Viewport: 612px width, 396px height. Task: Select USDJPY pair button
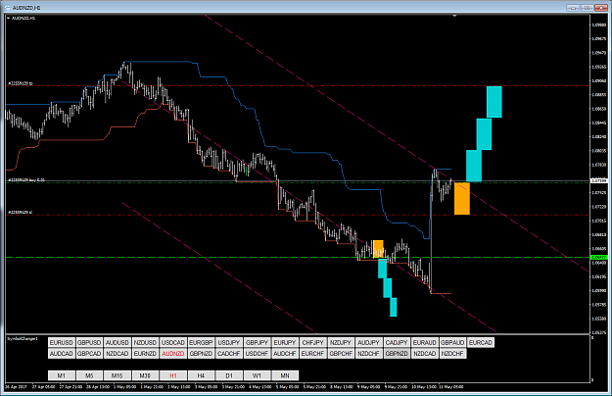coord(229,342)
